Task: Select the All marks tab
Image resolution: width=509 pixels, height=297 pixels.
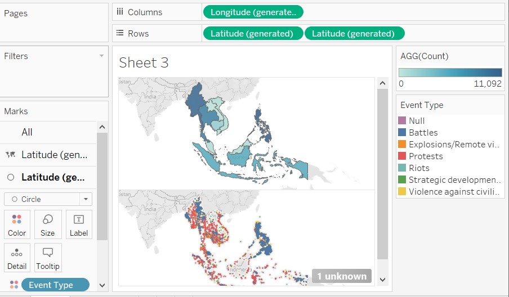Action: pos(27,132)
